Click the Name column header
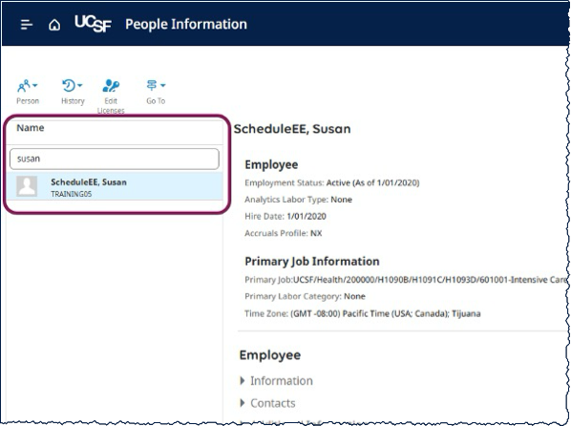Viewport: 571px width, 426px height. pyautogui.click(x=31, y=128)
